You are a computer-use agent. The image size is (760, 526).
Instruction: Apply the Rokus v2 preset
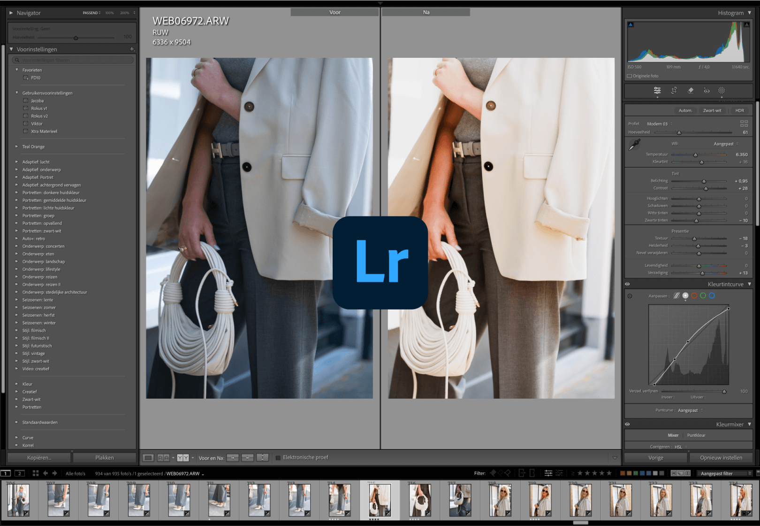tap(39, 116)
